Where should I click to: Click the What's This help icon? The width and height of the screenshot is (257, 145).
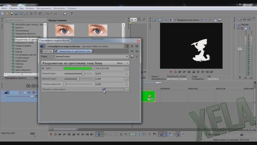point(71,14)
